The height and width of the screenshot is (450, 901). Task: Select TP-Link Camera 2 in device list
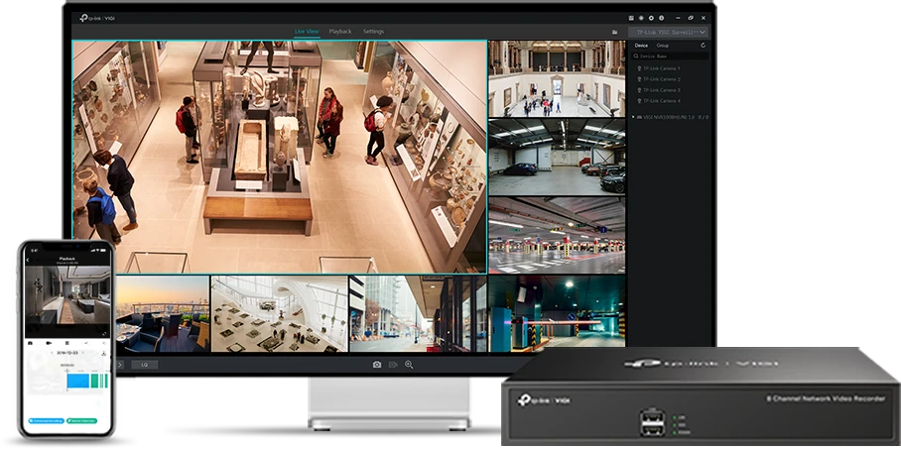[x=659, y=79]
